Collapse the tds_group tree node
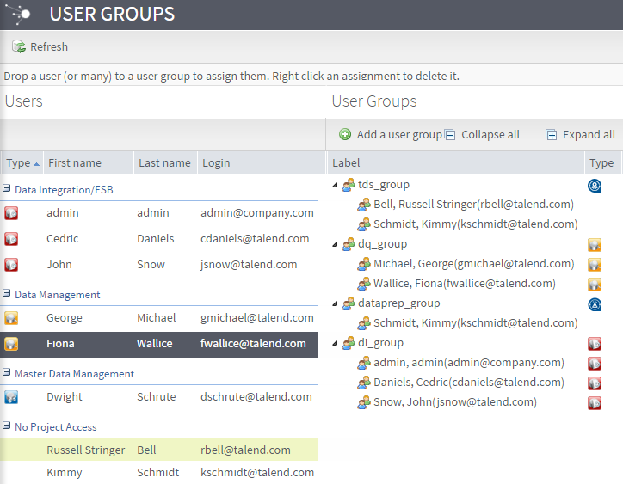This screenshot has height=484, width=623. [335, 185]
